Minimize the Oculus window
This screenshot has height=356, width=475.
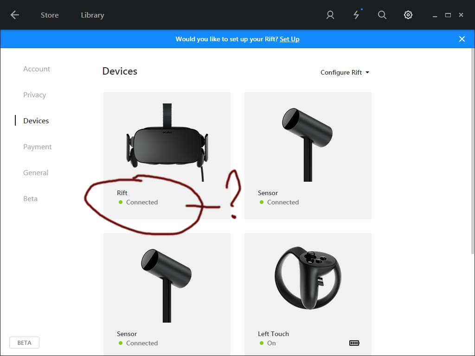click(435, 16)
